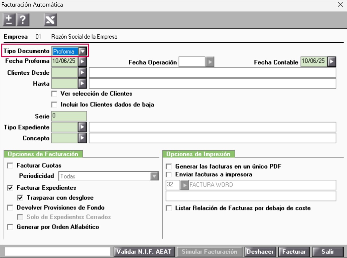The width and height of the screenshot is (347, 258).
Task: Click the Deshacer button
Action: click(260, 252)
